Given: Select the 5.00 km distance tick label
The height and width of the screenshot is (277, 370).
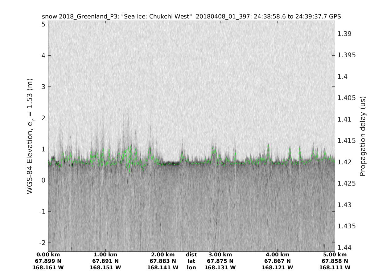Looking at the screenshot, I should (335, 255).
